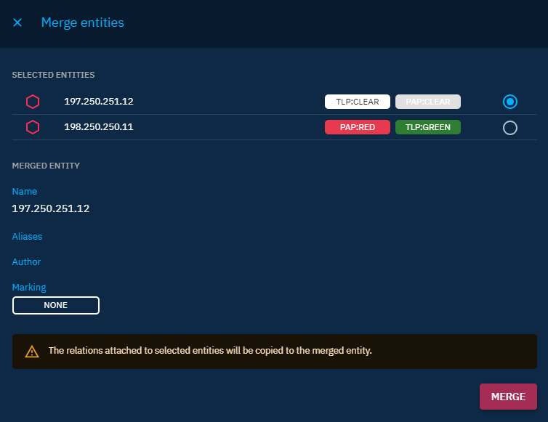This screenshot has width=548, height=422.
Task: Click the PAP:CLEAR marking chip
Action: click(428, 102)
